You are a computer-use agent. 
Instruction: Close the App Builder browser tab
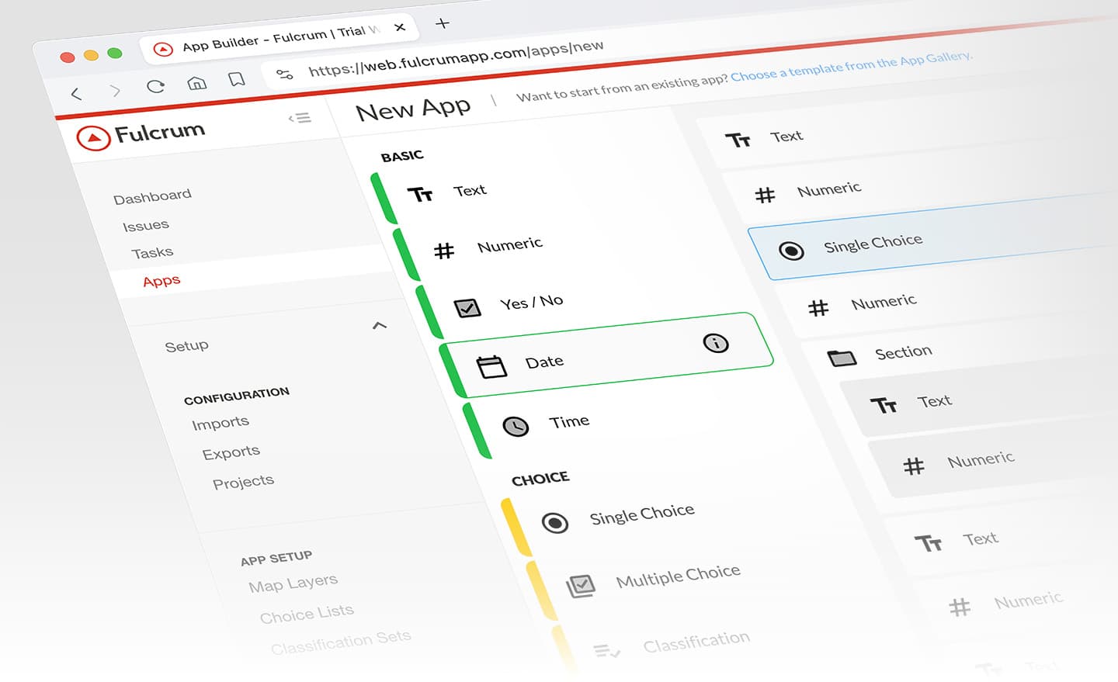pos(400,27)
